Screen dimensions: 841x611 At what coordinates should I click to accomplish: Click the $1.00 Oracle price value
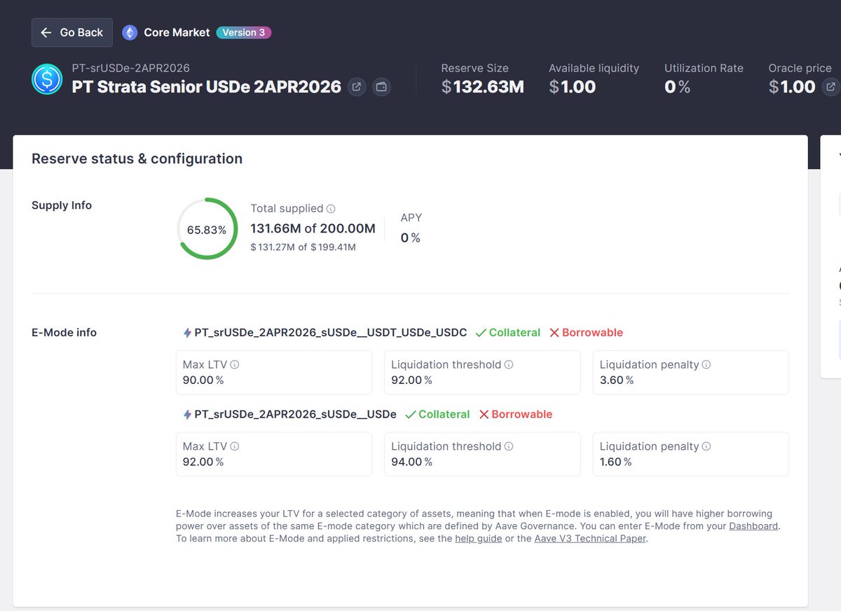point(792,87)
